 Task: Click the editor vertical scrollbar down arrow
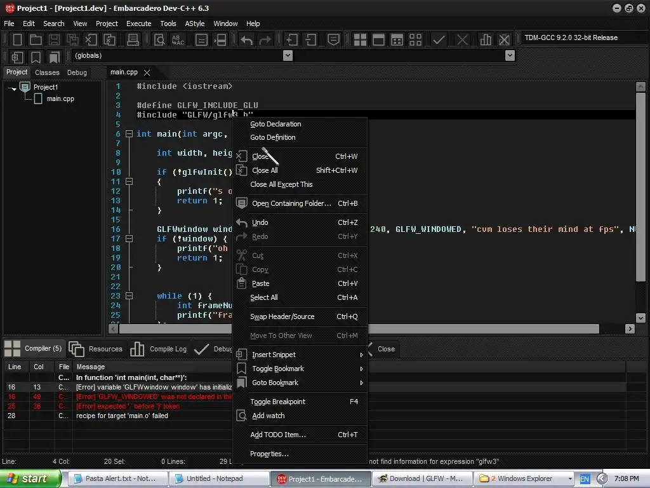point(640,318)
